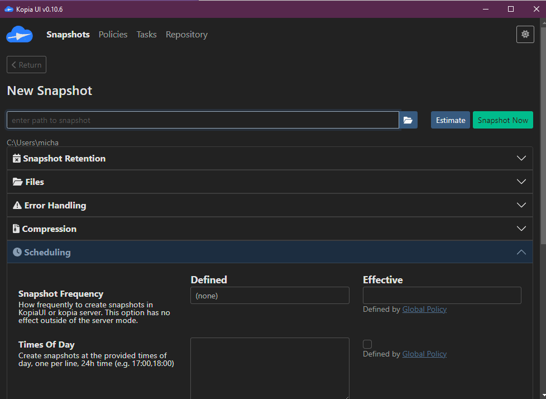Click the folder browse icon beside path field
Viewport: 546px width, 399px height.
[x=408, y=120]
